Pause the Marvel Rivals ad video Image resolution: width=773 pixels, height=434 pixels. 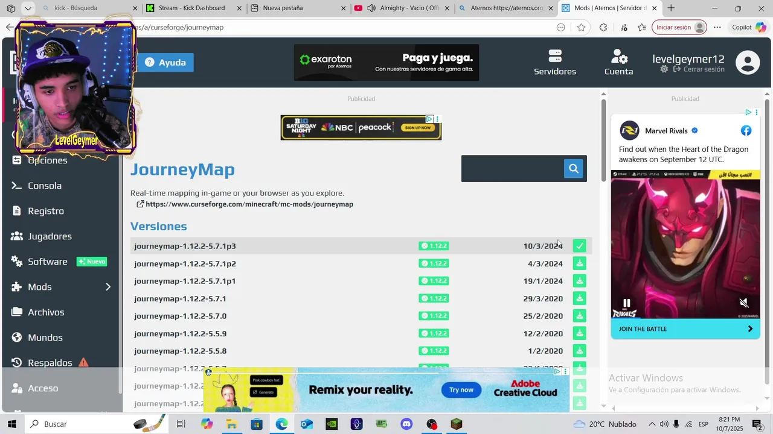coord(627,303)
